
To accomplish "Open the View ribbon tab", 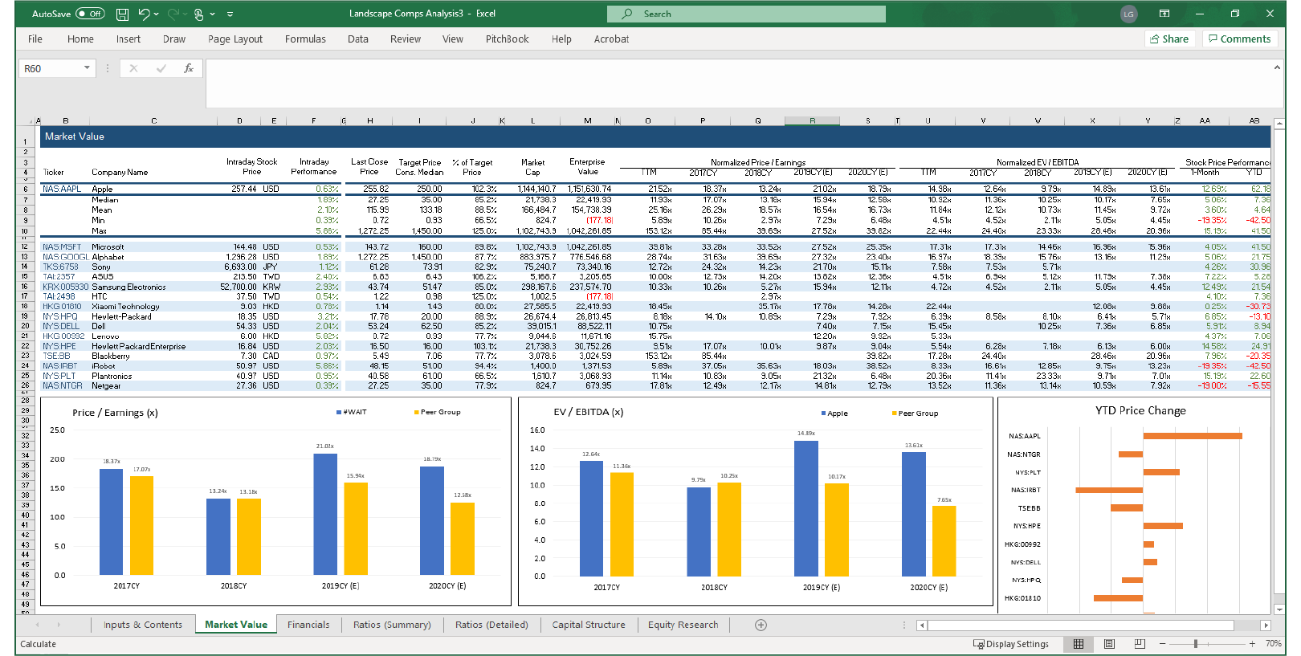I will (x=453, y=39).
